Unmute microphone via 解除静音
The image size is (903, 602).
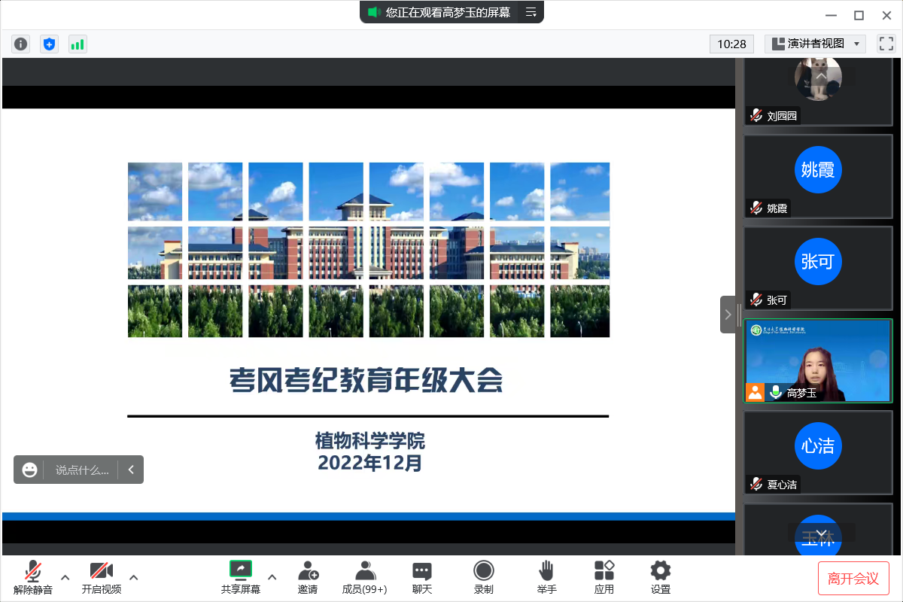33,577
